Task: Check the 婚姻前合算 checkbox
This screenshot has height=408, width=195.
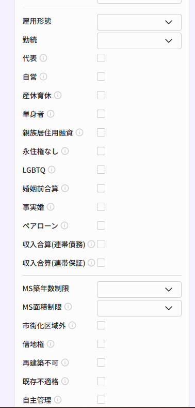Action: [101, 188]
